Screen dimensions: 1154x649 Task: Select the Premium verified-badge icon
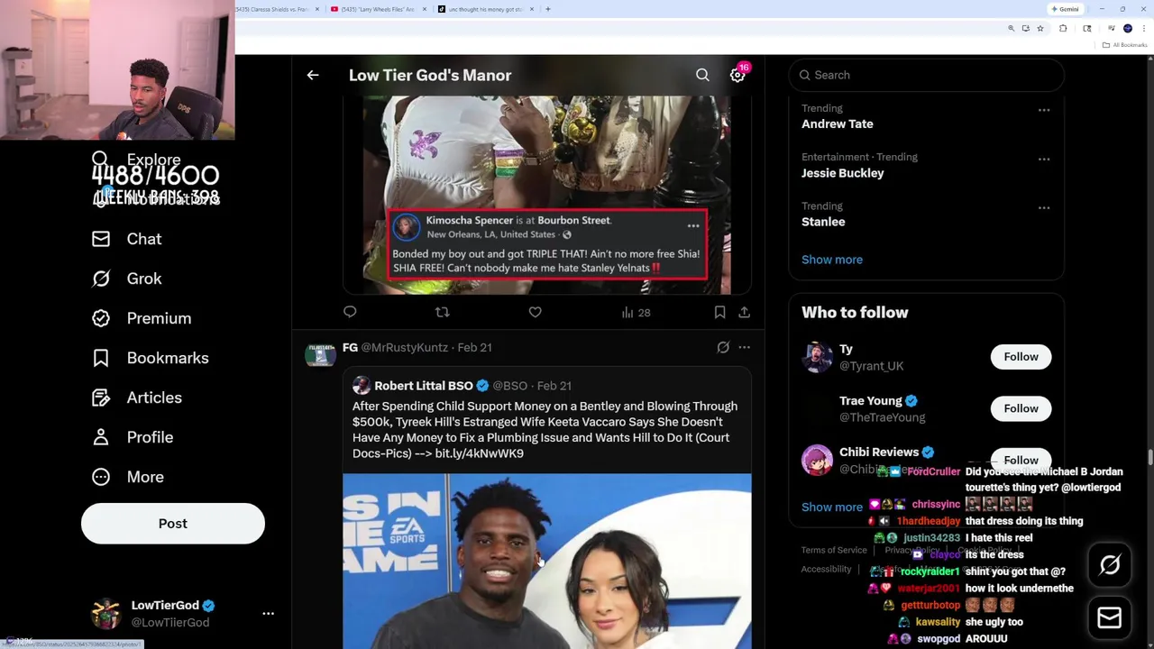point(101,318)
